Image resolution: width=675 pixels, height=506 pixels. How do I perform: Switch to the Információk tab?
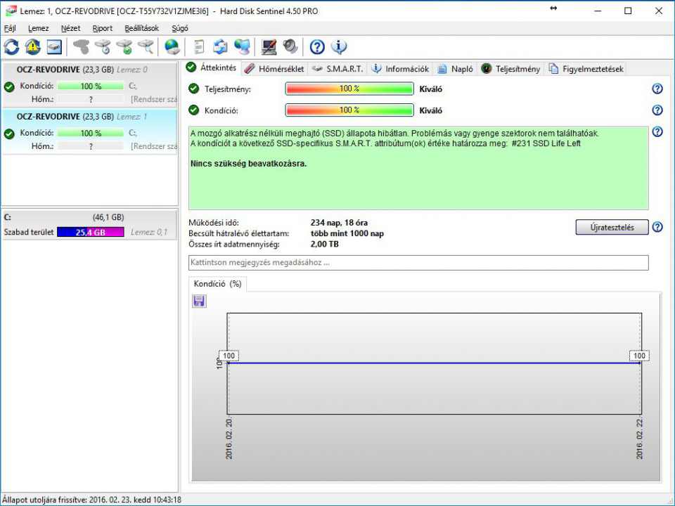[400, 69]
